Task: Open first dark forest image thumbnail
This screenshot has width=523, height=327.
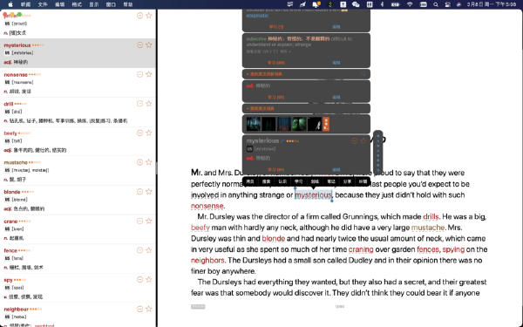Action: point(253,124)
